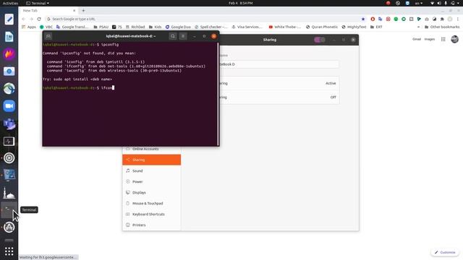Click the clock in the top bar
Screen dimensions: 463x260
[x=240, y=3]
